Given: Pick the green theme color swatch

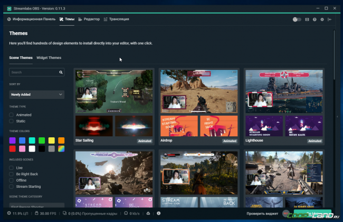Looking at the screenshot, I should [x=42, y=140].
